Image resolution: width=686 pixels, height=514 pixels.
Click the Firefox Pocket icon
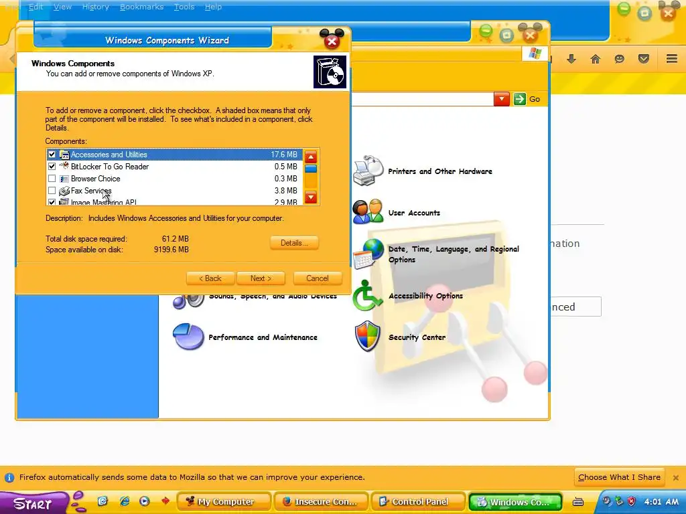tap(644, 59)
